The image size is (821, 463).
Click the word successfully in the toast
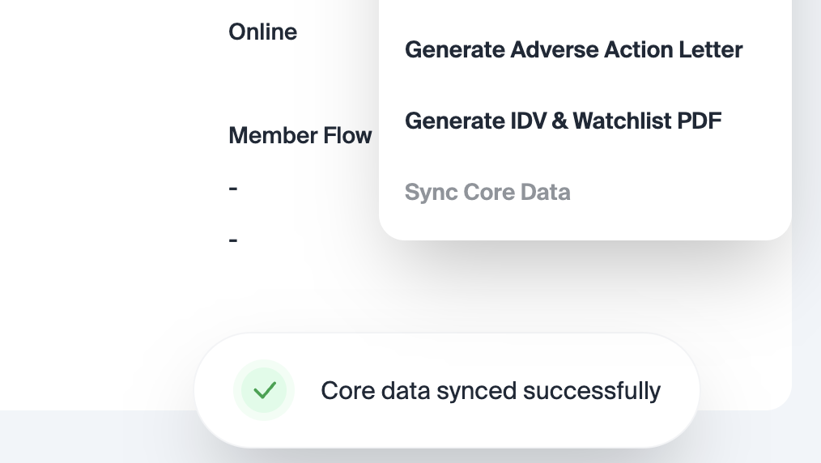592,391
